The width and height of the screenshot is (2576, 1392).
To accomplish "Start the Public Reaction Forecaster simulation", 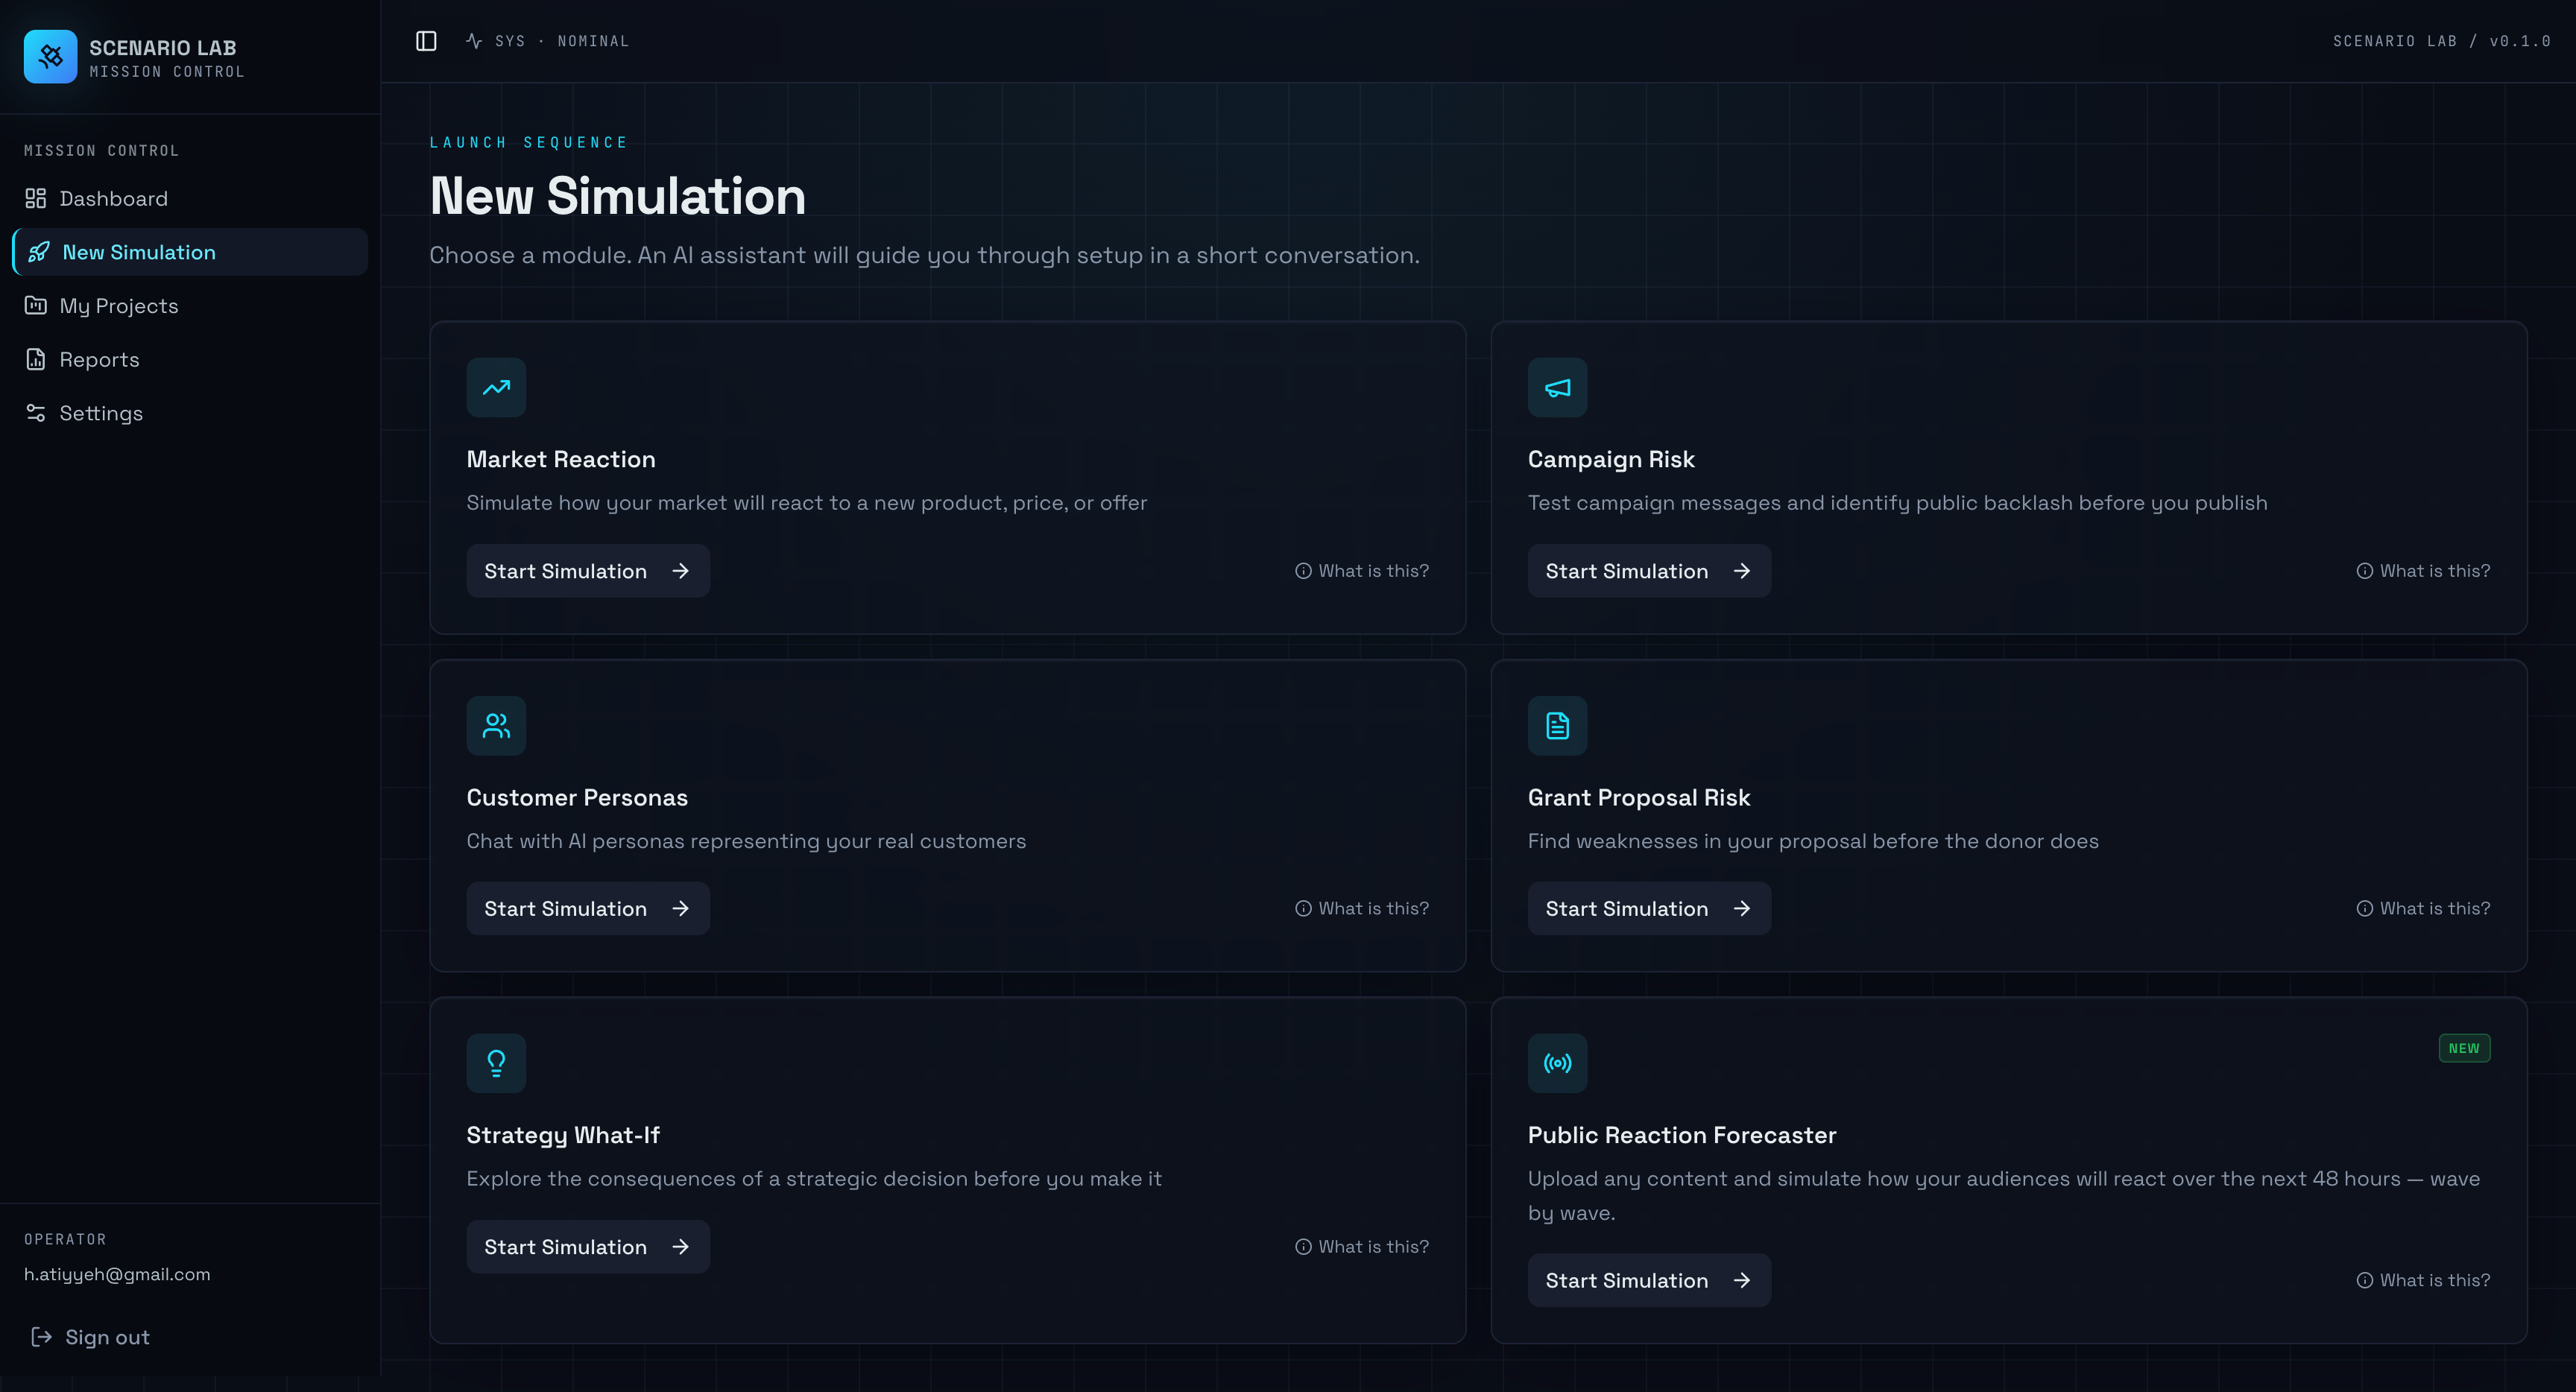I will pyautogui.click(x=1649, y=1280).
